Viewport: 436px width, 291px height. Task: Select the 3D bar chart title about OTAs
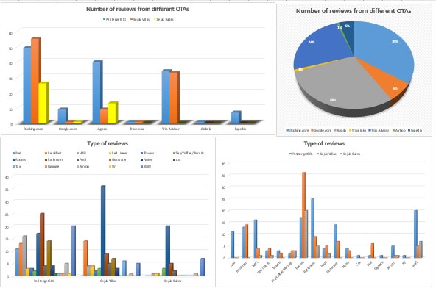(x=138, y=9)
